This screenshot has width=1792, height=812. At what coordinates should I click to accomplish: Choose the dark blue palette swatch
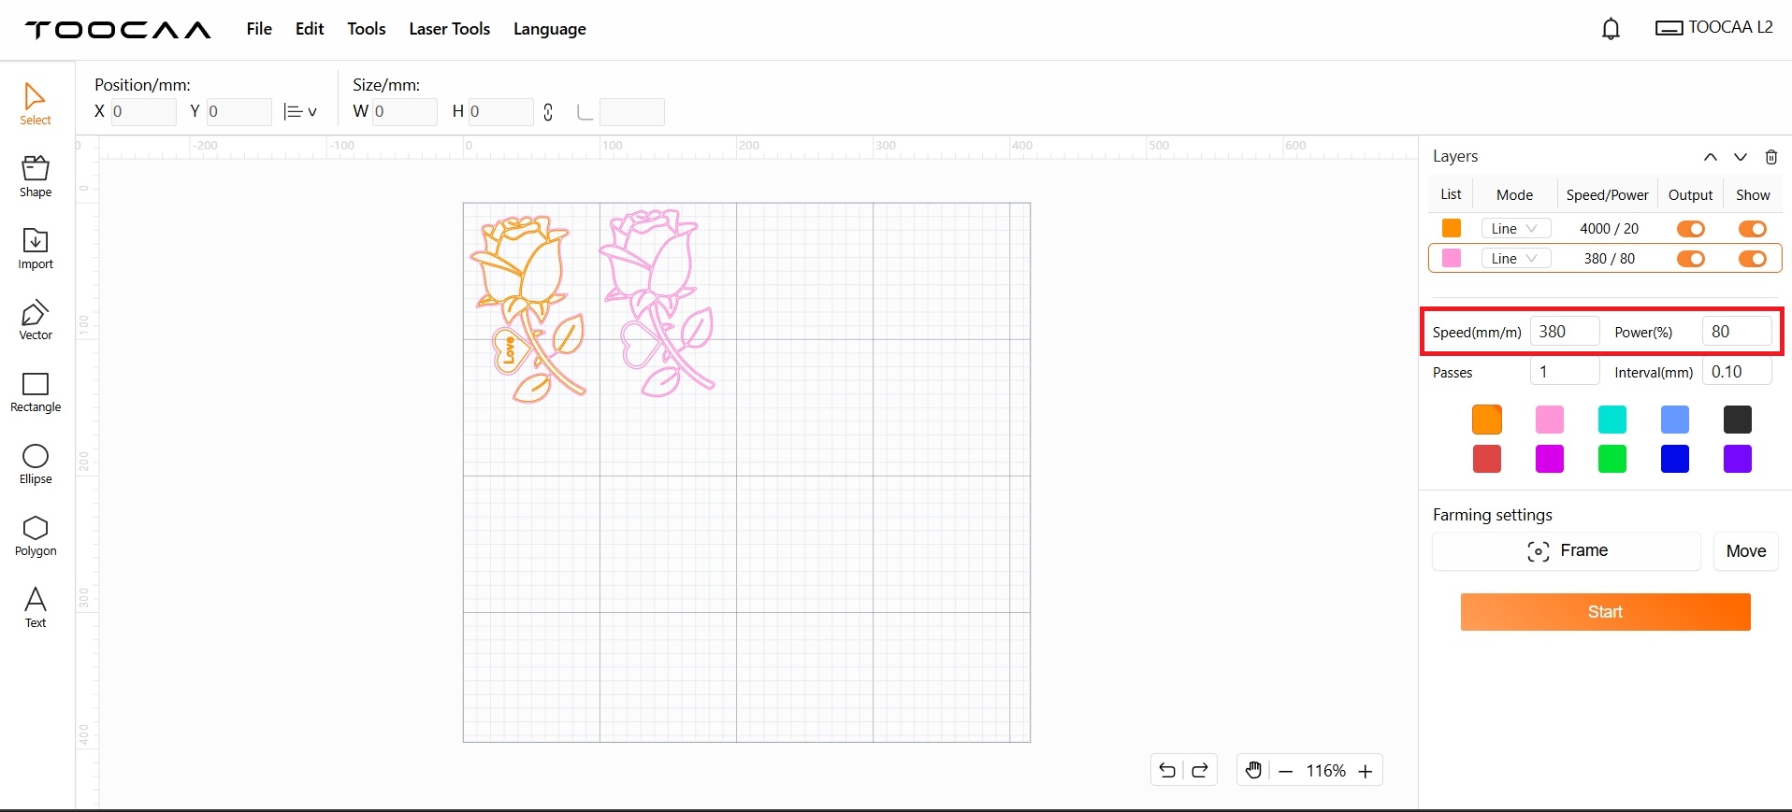[x=1675, y=459]
